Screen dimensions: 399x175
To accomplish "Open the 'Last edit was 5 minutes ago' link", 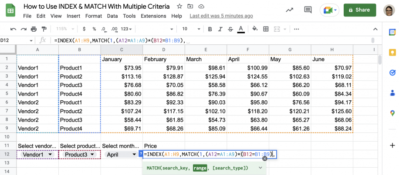I will pyautogui.click(x=221, y=16).
